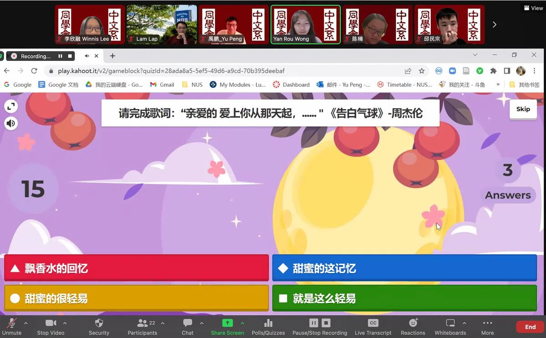Mute the Kahoot game sound icon
This screenshot has height=338, width=546.
click(11, 123)
